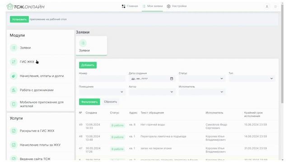
Task: Open request запах на первом этаже
Action: point(156,148)
